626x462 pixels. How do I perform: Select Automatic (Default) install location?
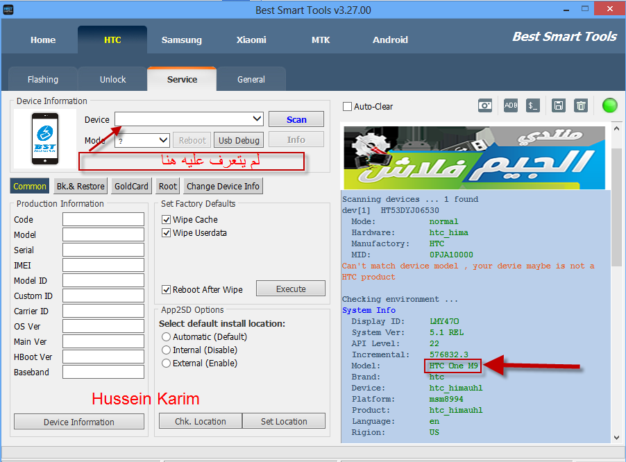[x=166, y=336]
